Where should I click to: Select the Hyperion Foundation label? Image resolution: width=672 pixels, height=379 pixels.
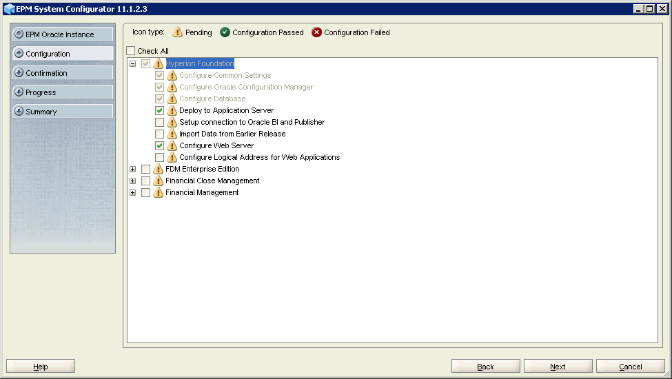pyautogui.click(x=200, y=63)
